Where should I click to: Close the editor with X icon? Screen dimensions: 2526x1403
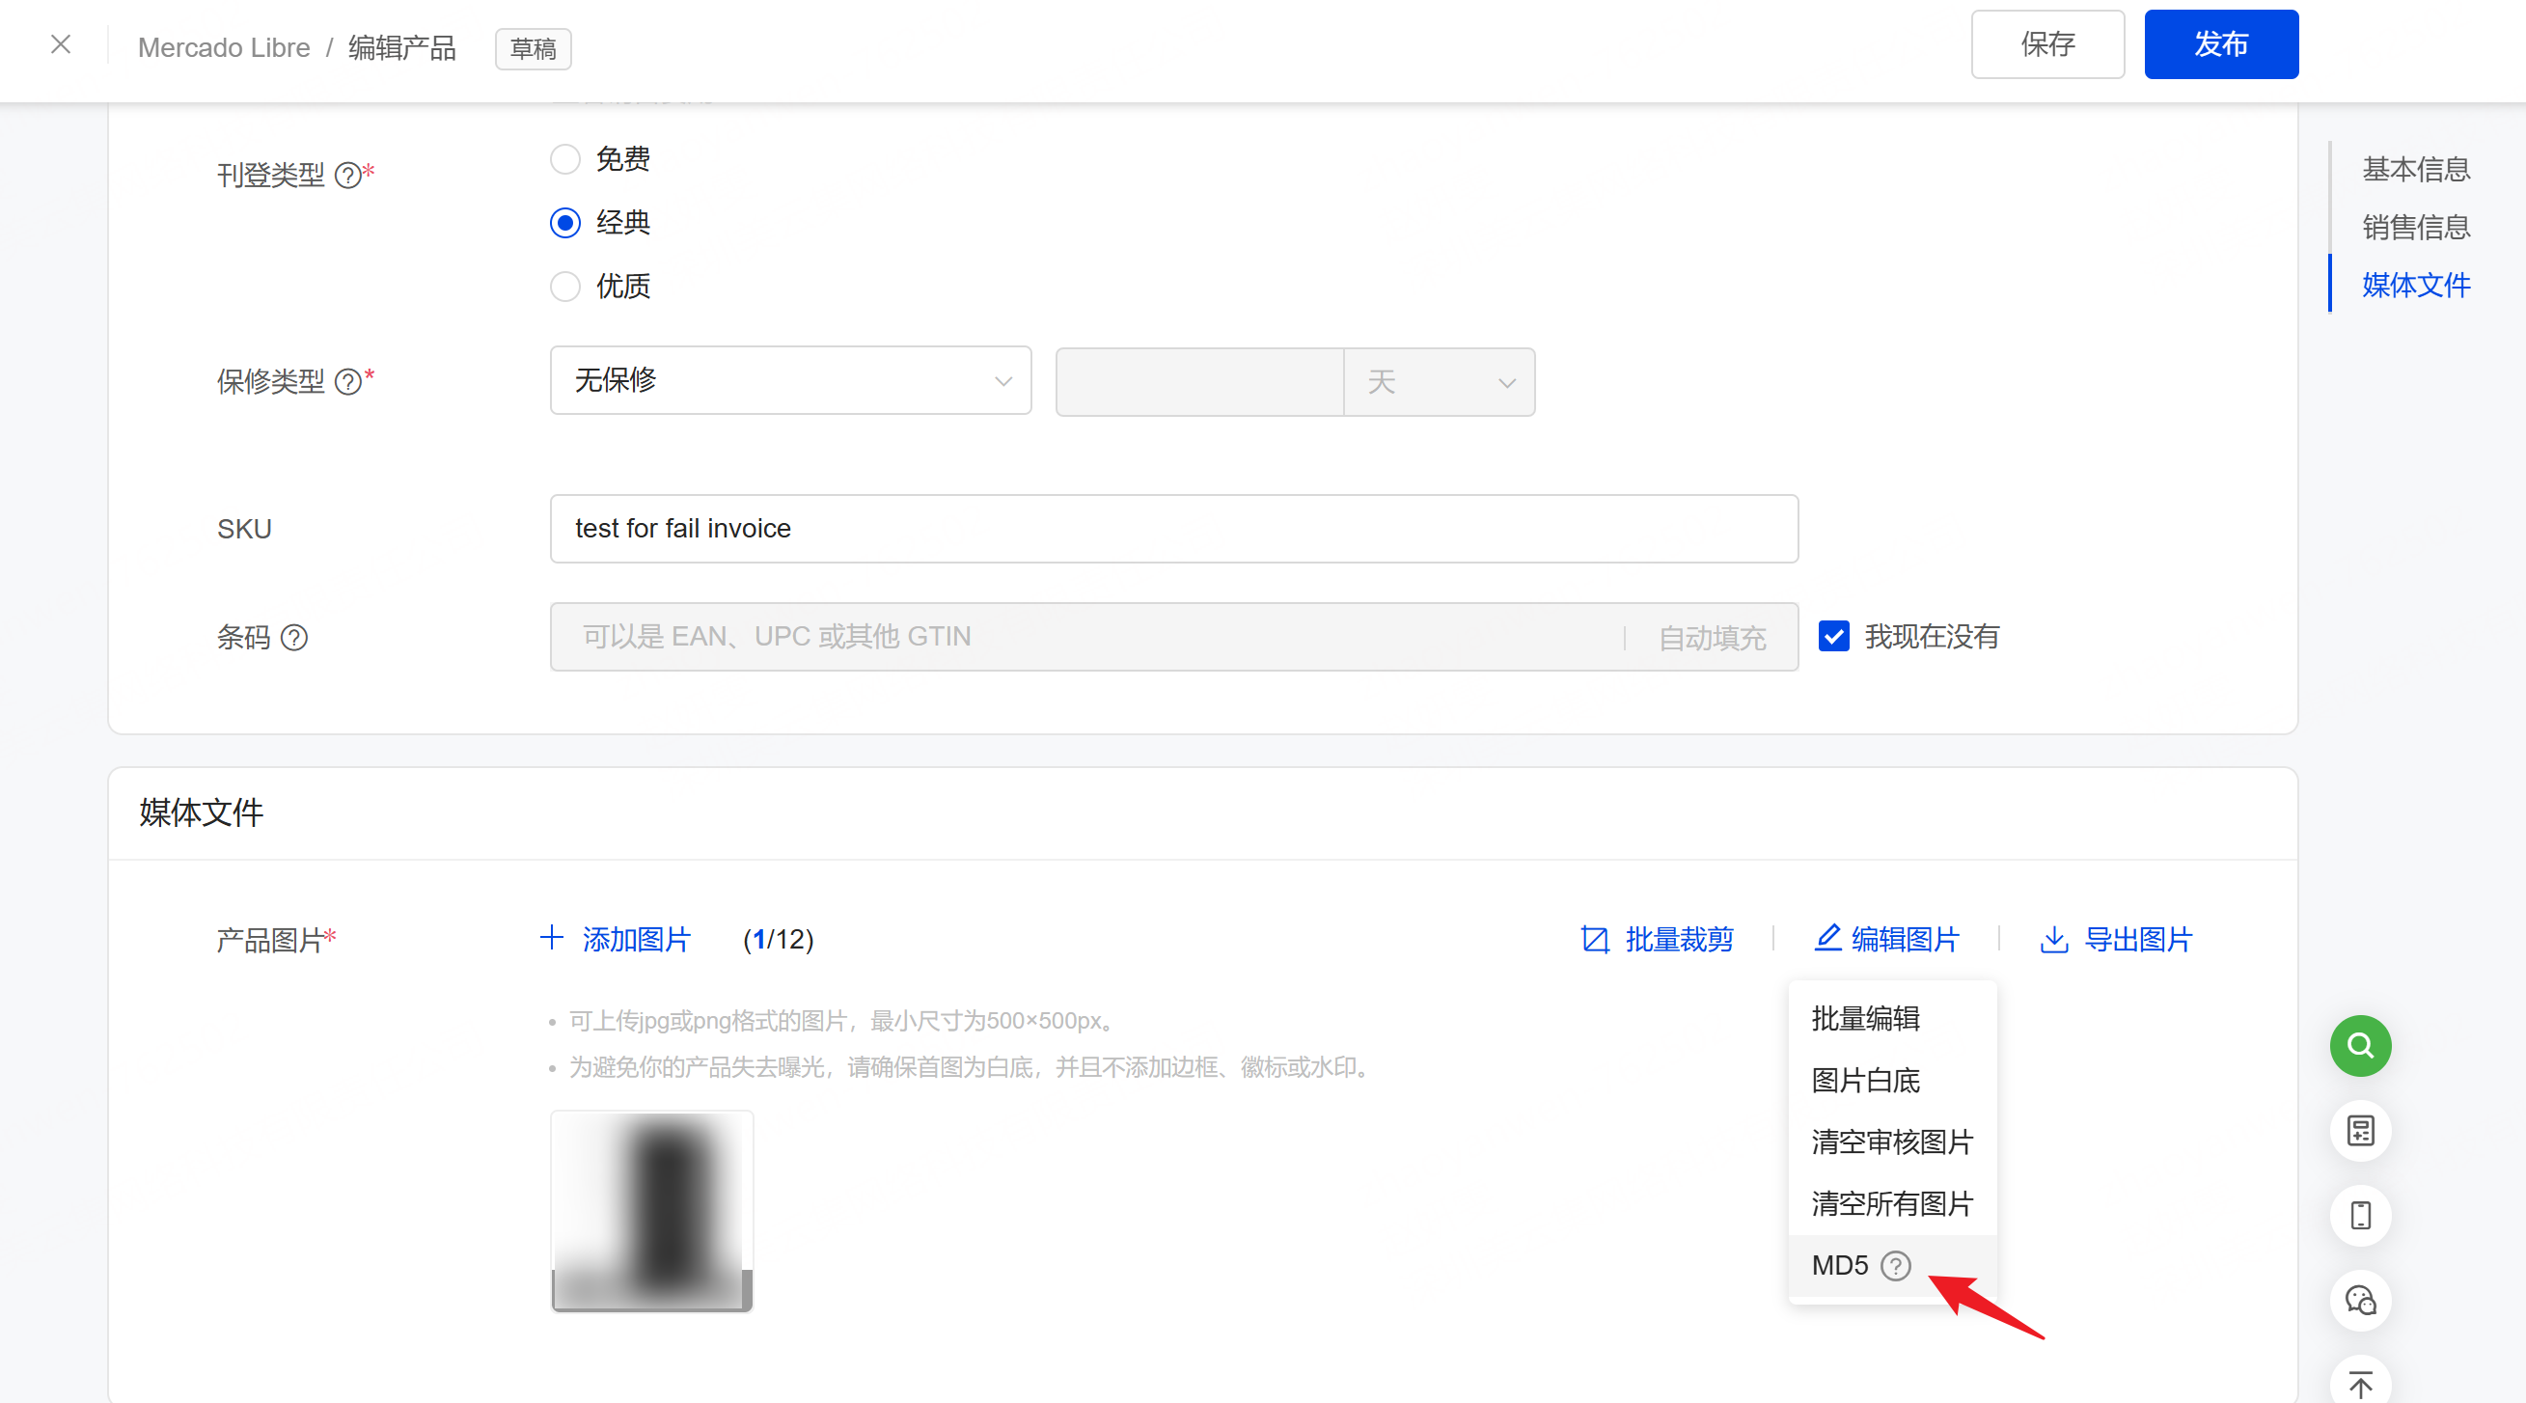(x=61, y=44)
